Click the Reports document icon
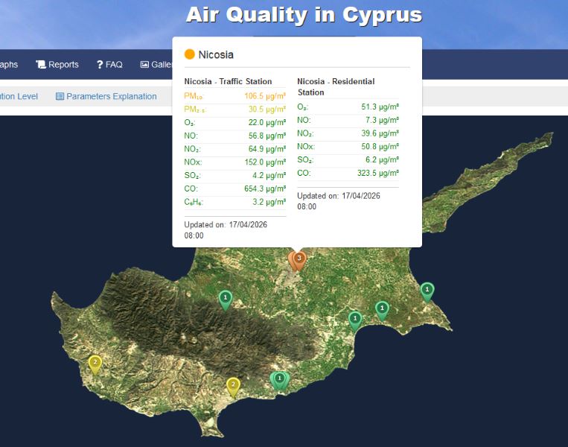The height and width of the screenshot is (447, 568). tap(41, 65)
